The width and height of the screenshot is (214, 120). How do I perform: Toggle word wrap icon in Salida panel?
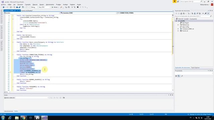click(64, 98)
